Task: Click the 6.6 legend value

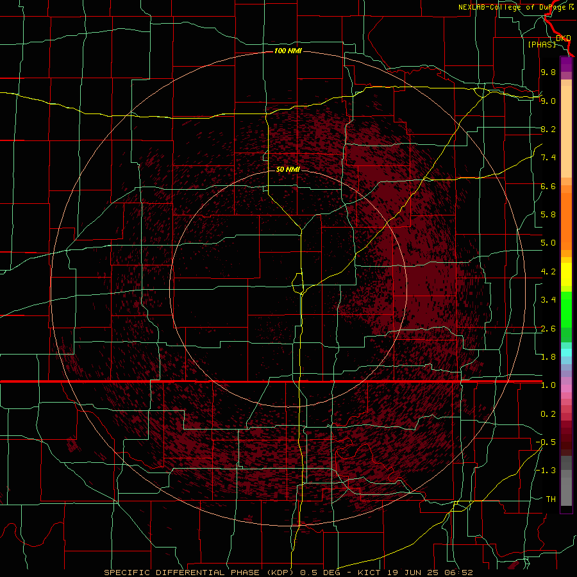Action: pos(548,186)
